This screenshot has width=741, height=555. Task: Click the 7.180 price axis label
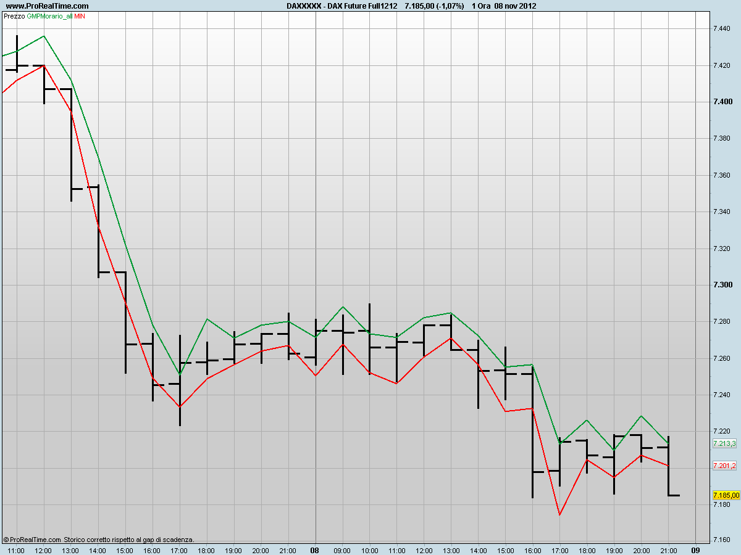pyautogui.click(x=721, y=505)
